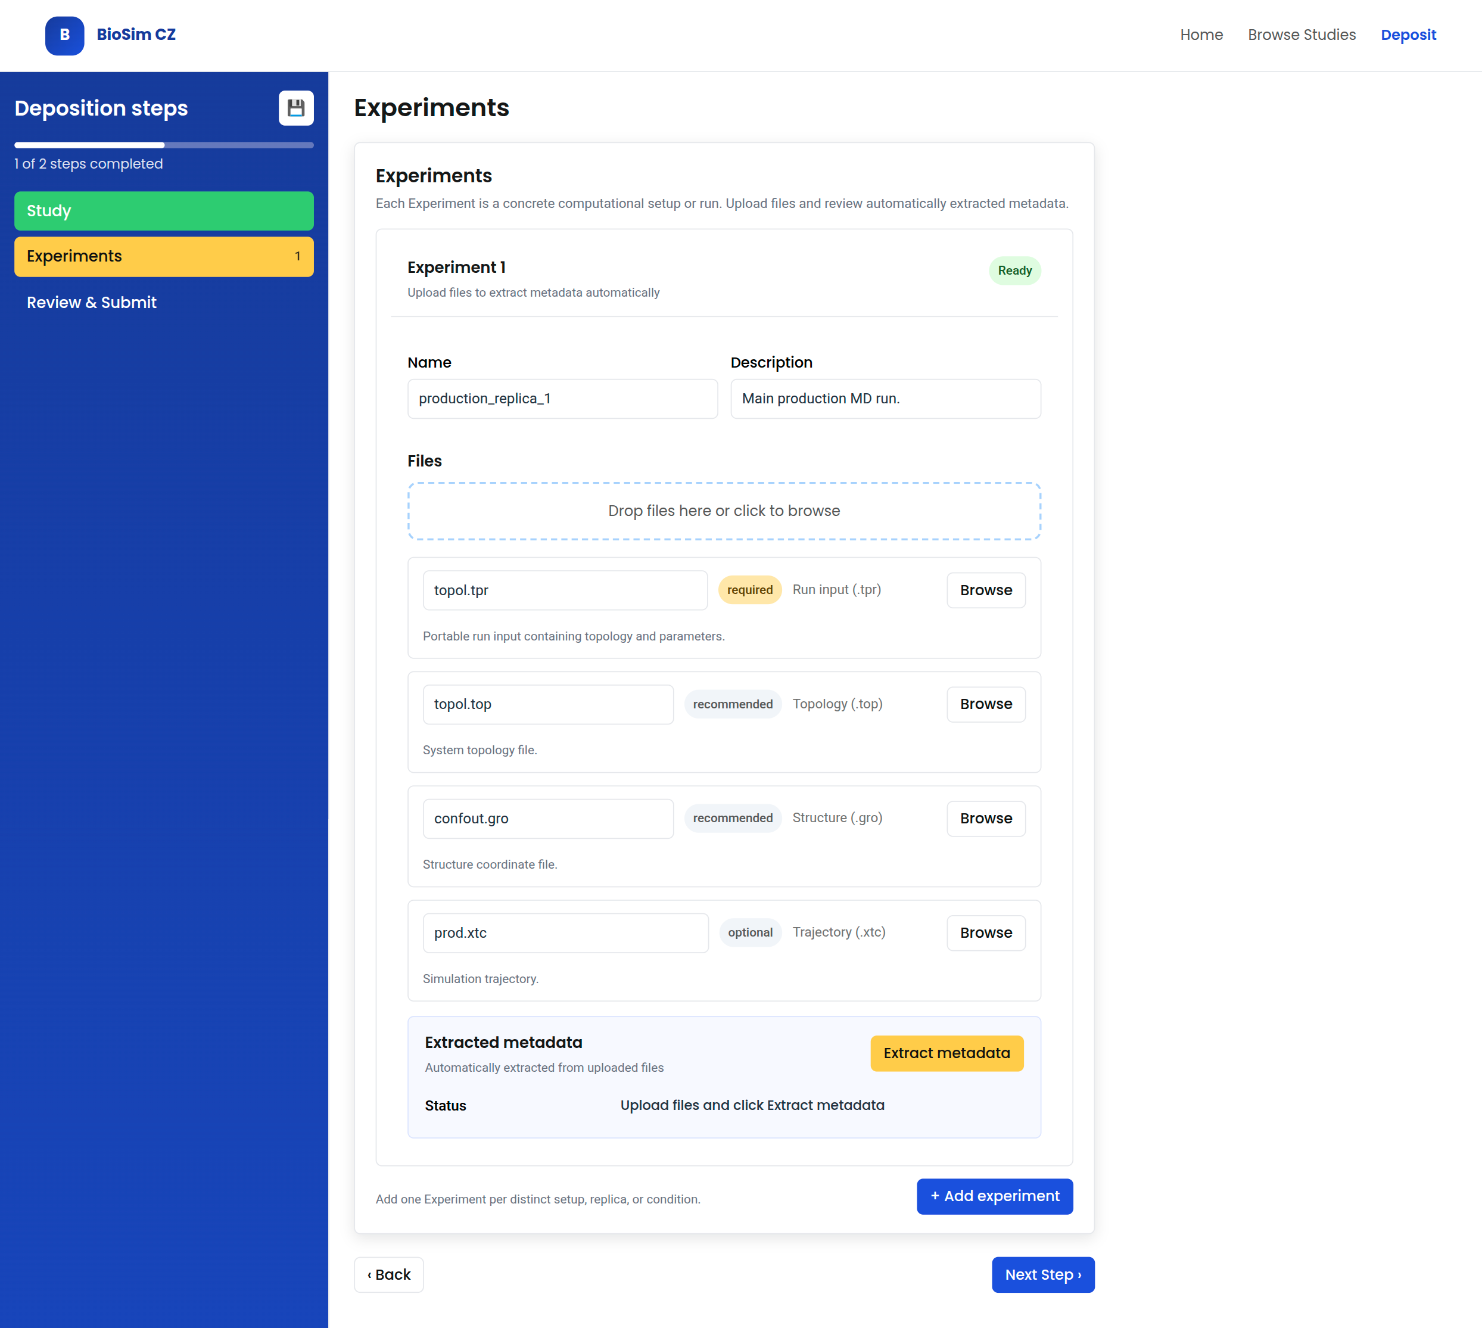
Task: Browse for the Trajectory (.xtc) file
Action: (x=986, y=932)
